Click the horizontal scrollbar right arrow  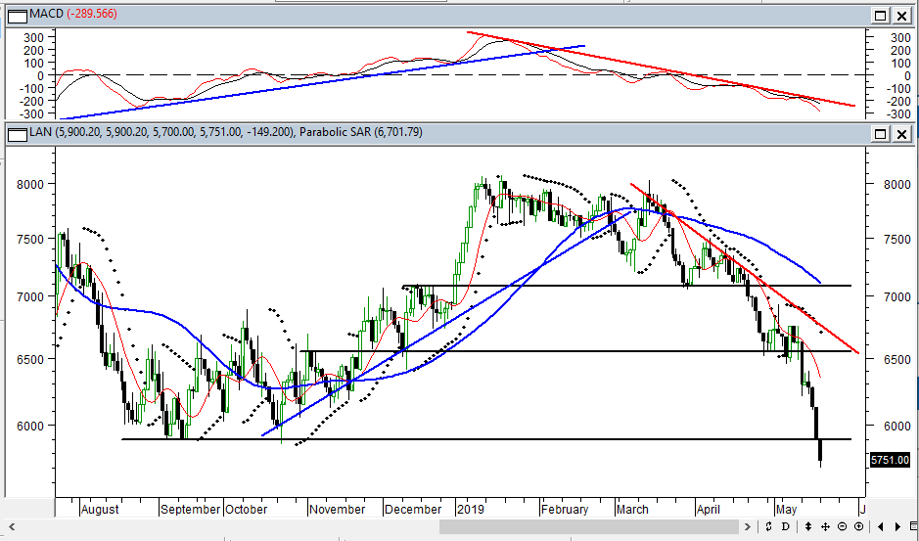point(748,527)
